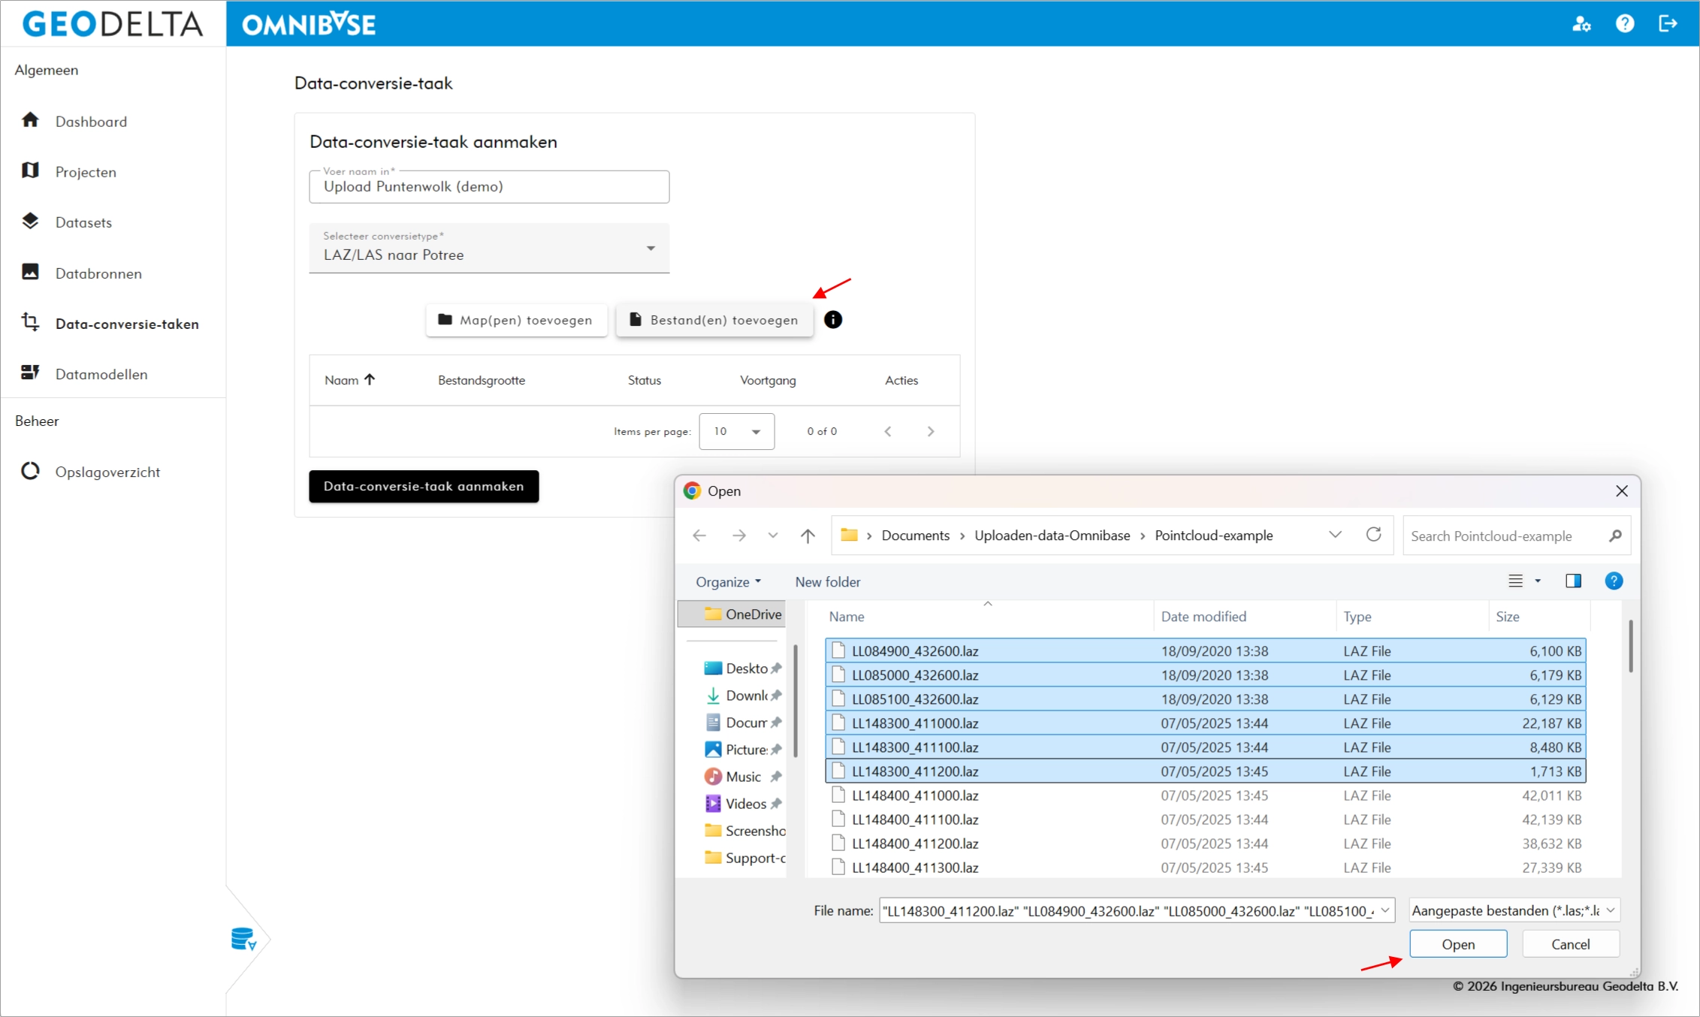Open Datasets in the sidebar
Screen dimensions: 1700x1017
pyautogui.click(x=83, y=222)
